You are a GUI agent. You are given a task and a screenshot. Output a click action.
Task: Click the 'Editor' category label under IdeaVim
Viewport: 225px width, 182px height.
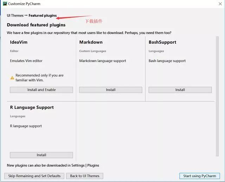[x=14, y=51]
